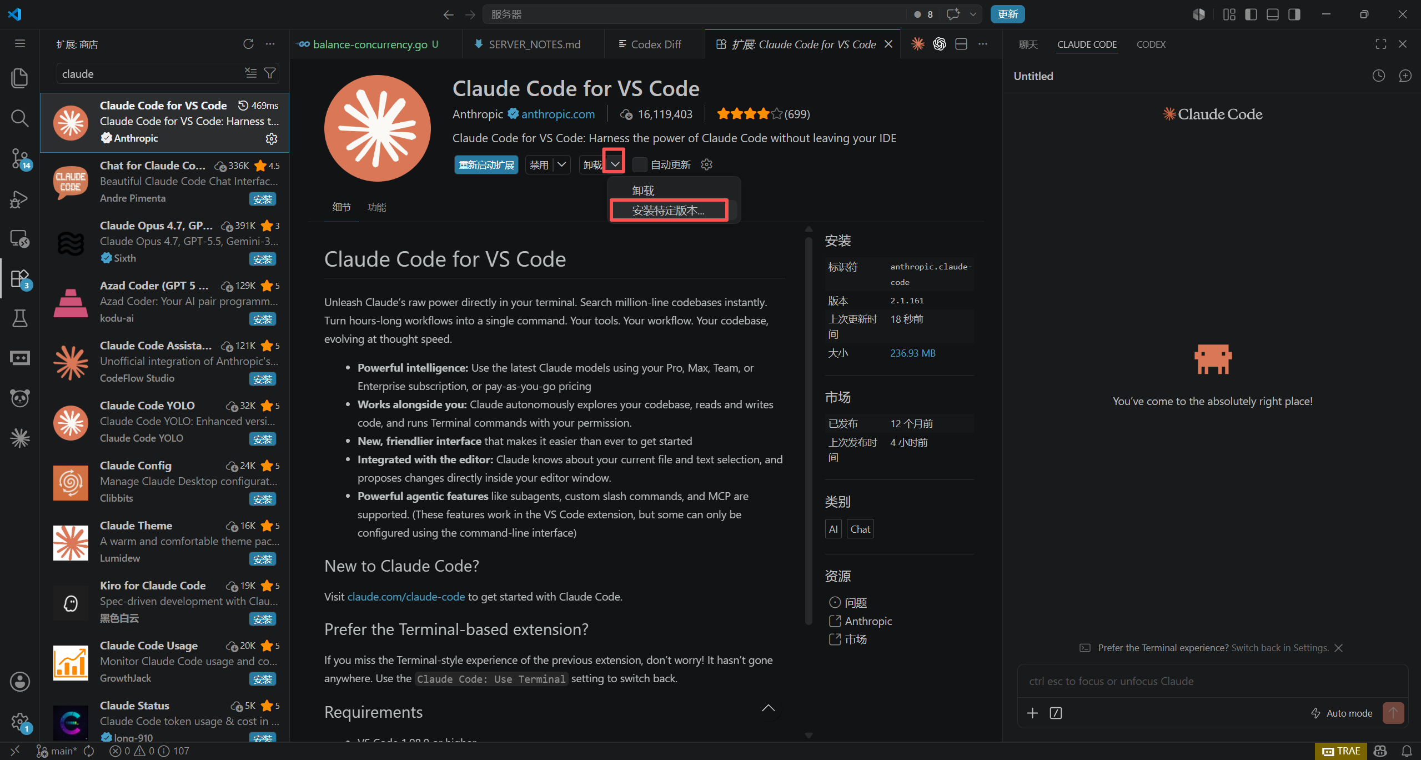Toggle Auto mode in Claude chat

click(1342, 713)
